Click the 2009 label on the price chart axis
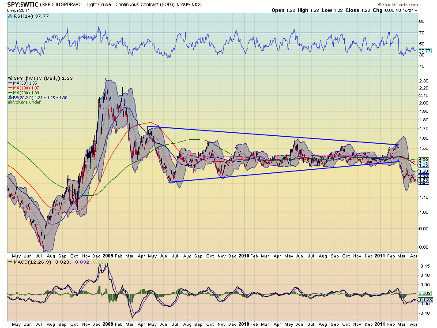437x328 pixels. tap(108, 256)
